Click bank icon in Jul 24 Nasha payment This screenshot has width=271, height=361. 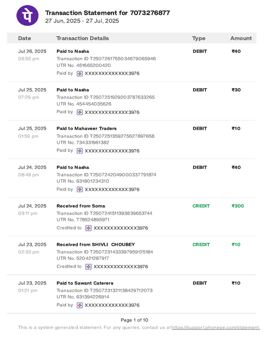[x=80, y=189]
